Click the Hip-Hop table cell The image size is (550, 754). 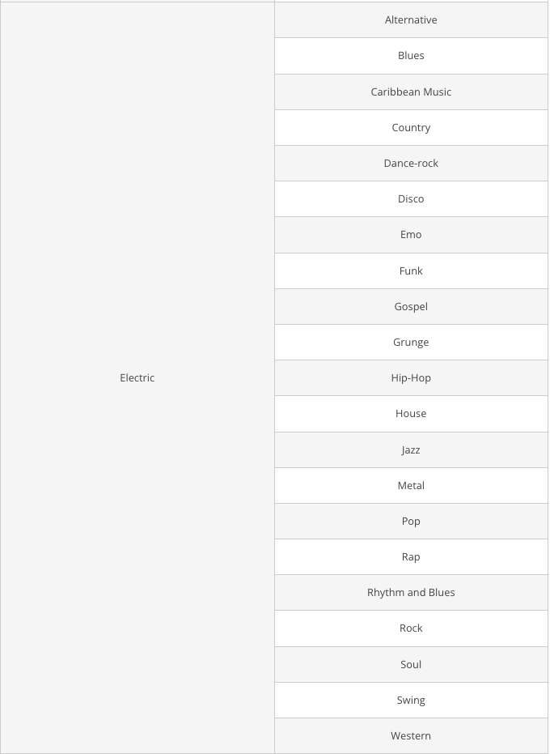click(x=411, y=377)
